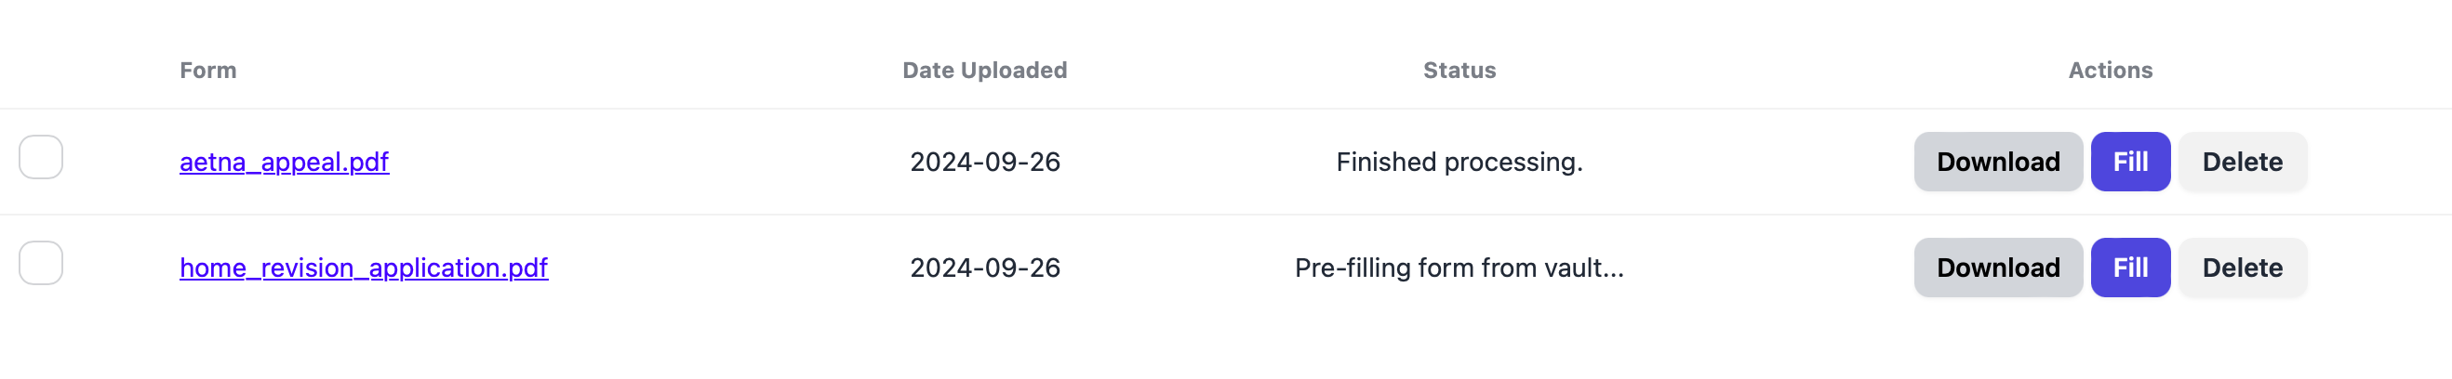Click the Actions column header
Screen dimensions: 2452x379
coord(2111,71)
